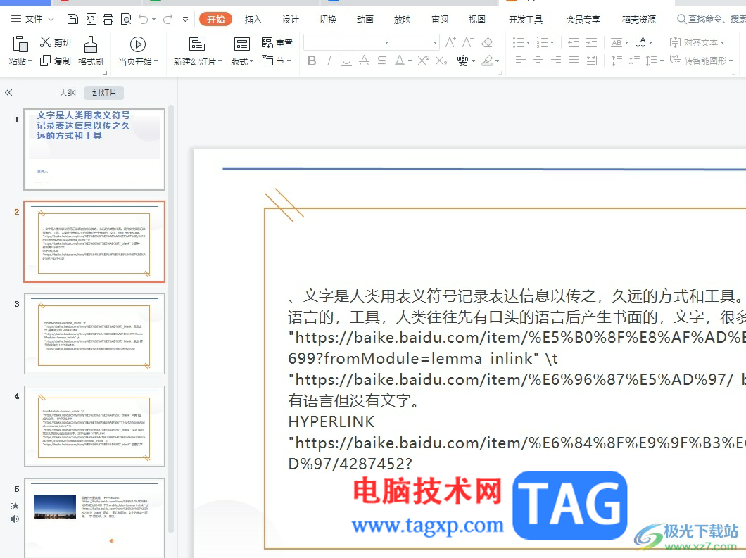Open the File menu
746x558 pixels.
[32, 19]
